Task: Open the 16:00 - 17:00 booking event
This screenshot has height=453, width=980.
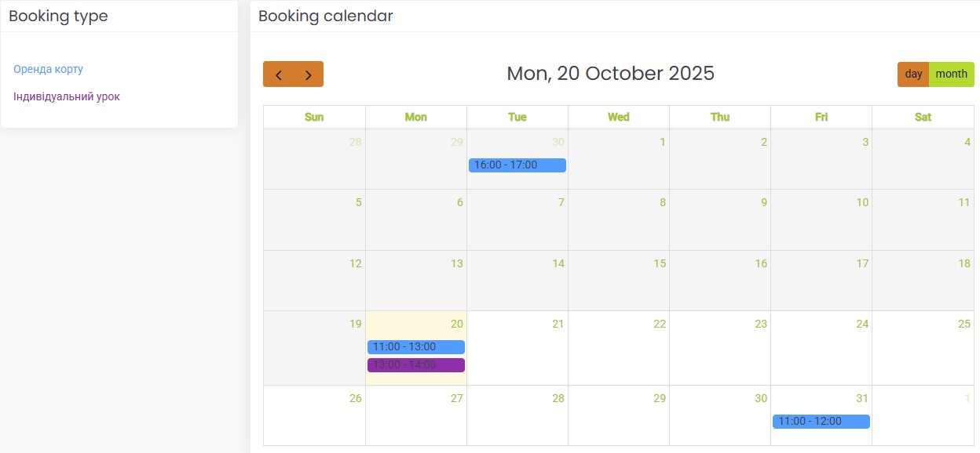Action: click(517, 165)
